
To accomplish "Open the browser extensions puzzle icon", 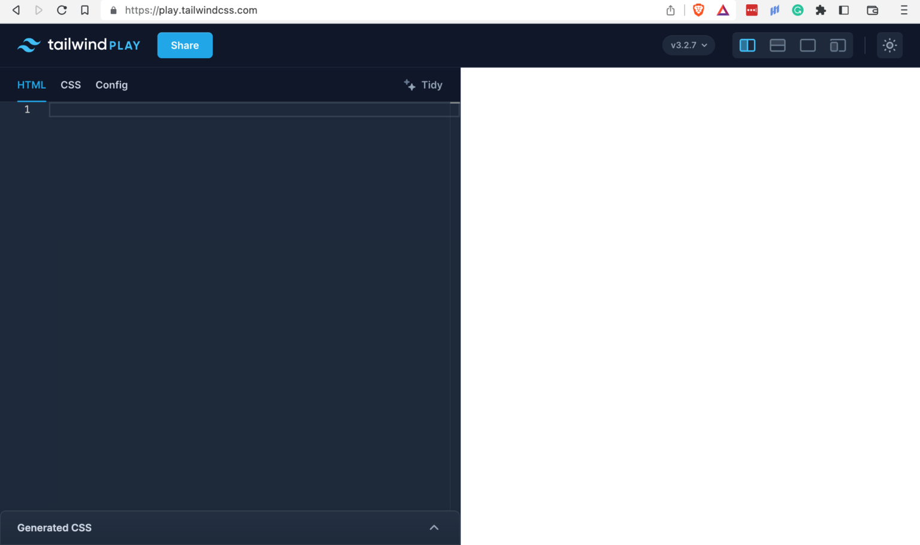I will coord(821,10).
